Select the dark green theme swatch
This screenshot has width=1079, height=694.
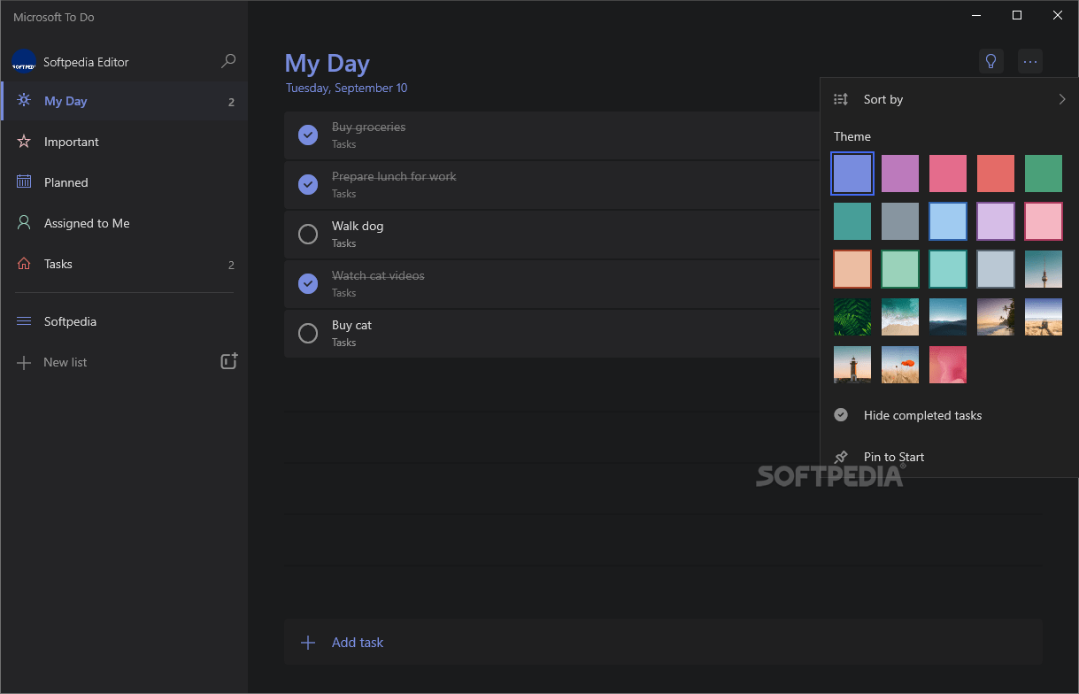click(x=1044, y=173)
